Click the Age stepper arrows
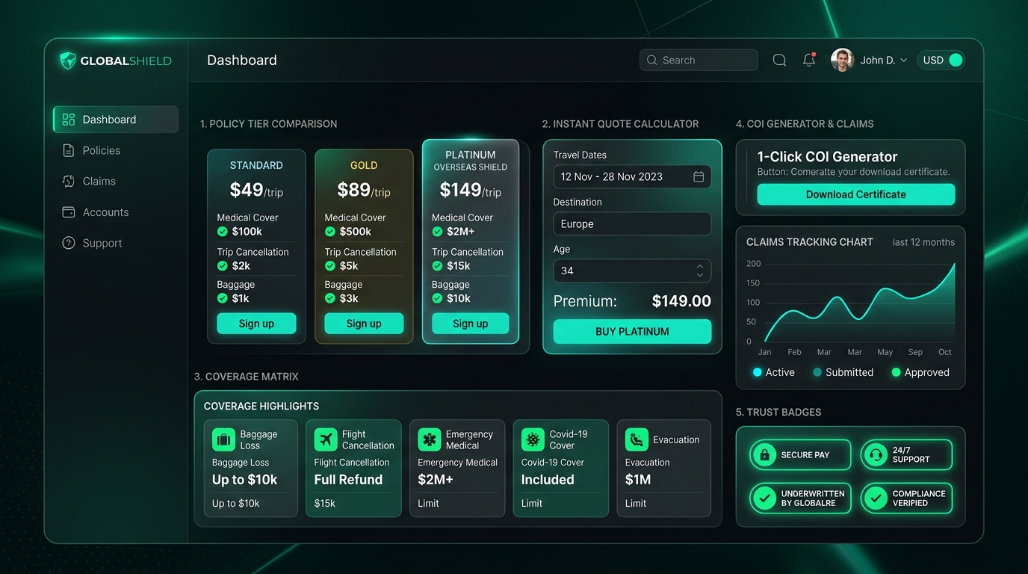Screen dimensions: 1028x574 click(700, 271)
